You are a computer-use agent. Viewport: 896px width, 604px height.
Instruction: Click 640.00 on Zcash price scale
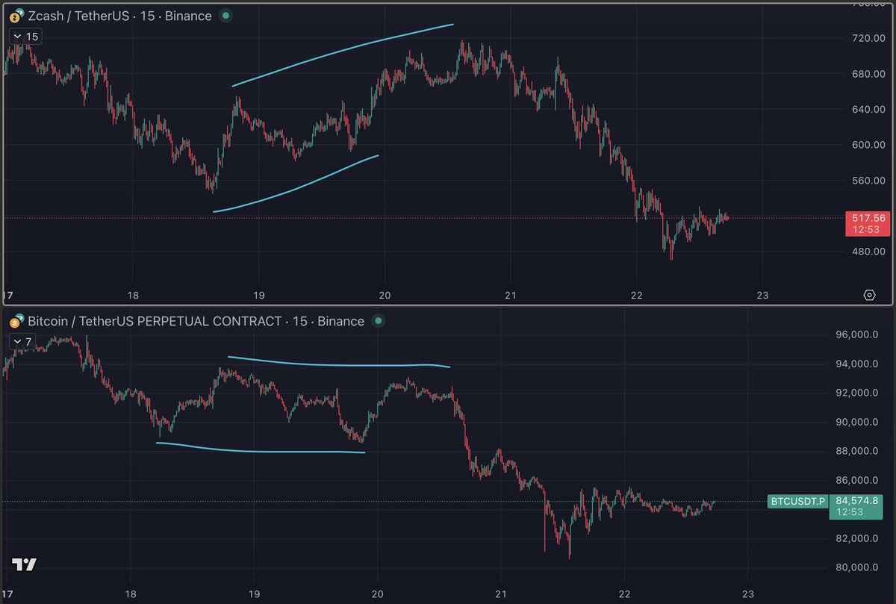867,109
